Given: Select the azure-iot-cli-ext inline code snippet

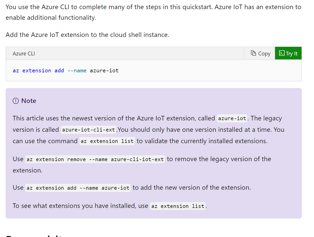Looking at the screenshot, I should coord(88,130).
